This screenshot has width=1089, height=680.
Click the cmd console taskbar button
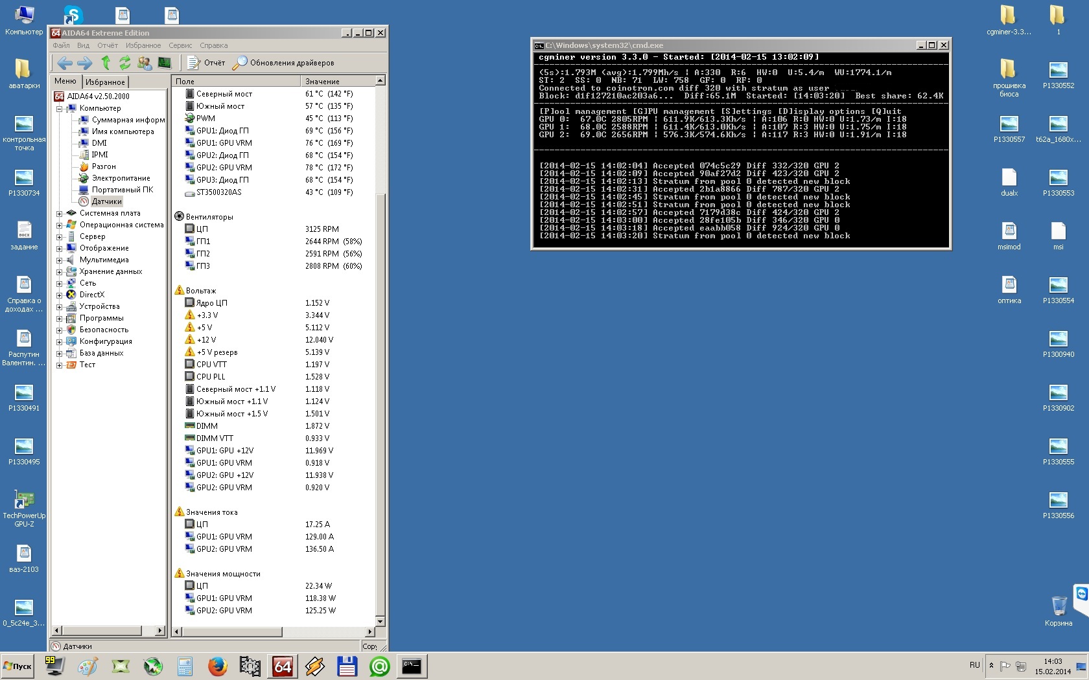tap(412, 666)
